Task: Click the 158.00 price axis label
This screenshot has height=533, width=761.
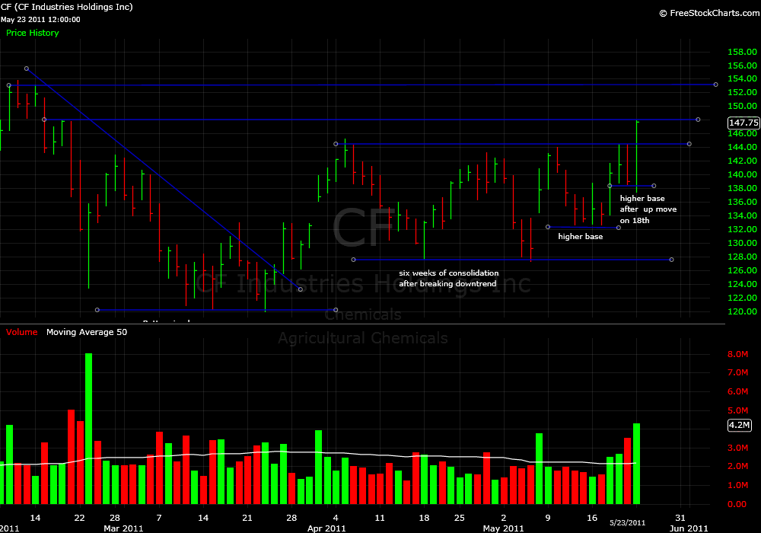Action: tap(742, 52)
